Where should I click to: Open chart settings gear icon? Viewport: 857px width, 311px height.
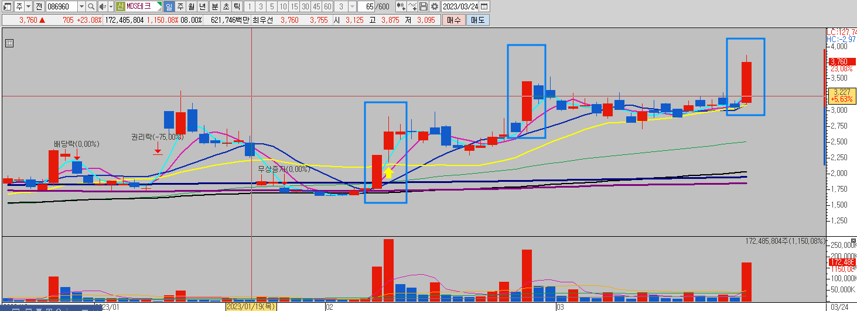434,6
